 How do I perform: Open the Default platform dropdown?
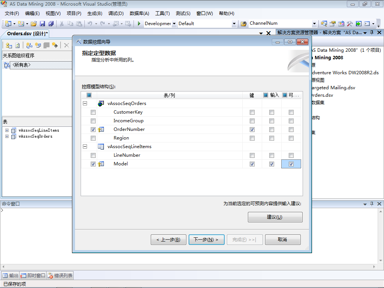pos(234,24)
